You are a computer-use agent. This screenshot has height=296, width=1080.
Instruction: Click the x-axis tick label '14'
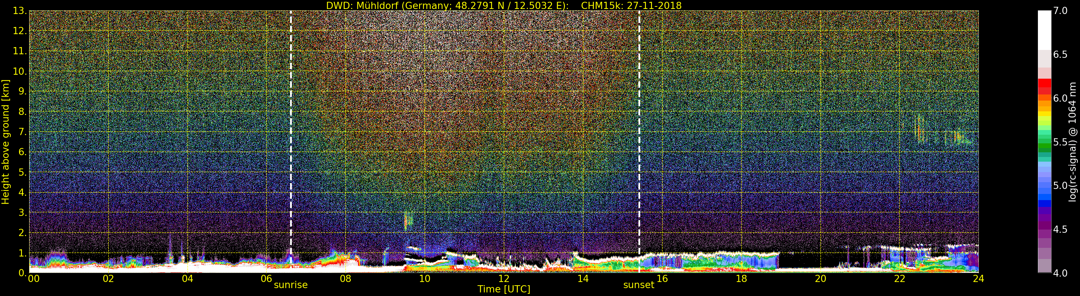[x=583, y=279]
